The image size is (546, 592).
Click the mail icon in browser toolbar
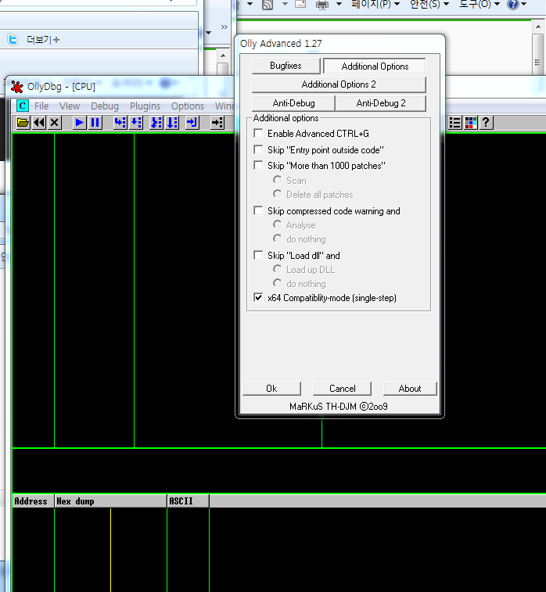tap(300, 4)
